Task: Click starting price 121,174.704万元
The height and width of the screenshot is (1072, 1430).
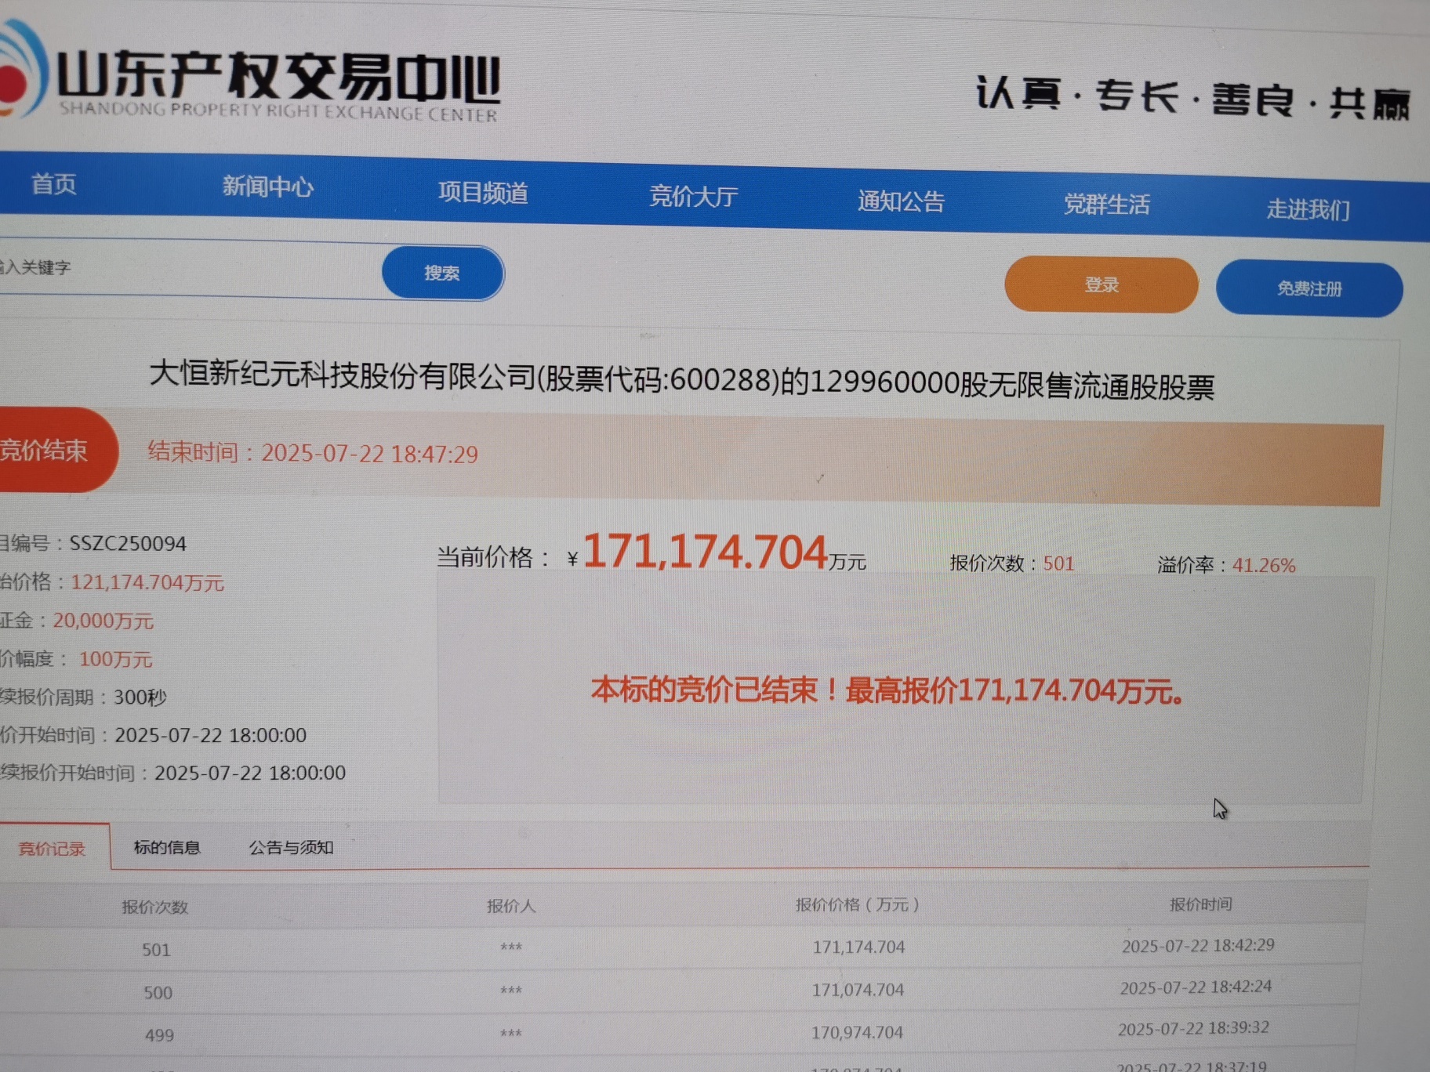Action: pos(147,582)
